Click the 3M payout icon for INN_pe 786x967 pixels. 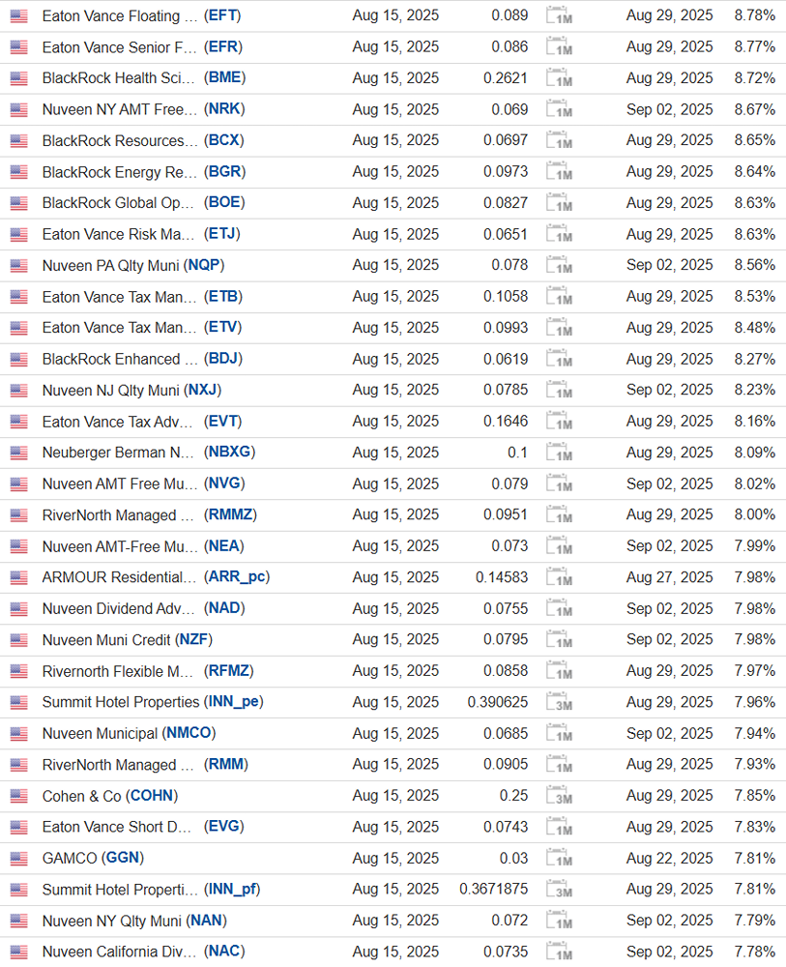click(559, 702)
